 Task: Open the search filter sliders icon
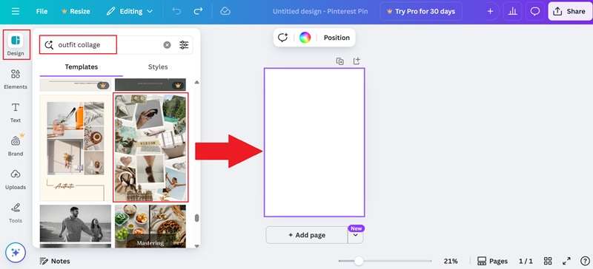[x=184, y=45]
